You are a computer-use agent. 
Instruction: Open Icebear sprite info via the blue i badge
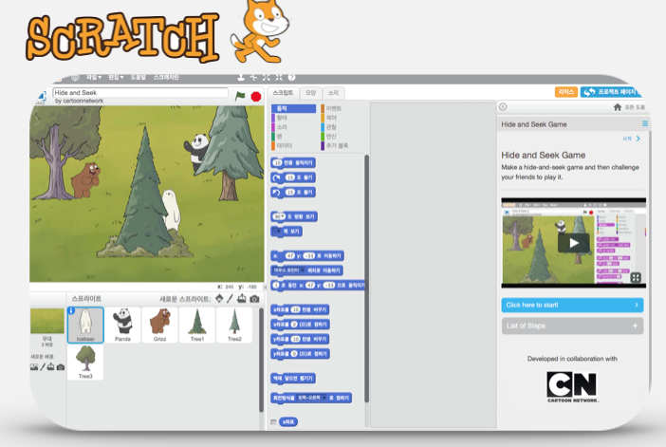tap(71, 311)
